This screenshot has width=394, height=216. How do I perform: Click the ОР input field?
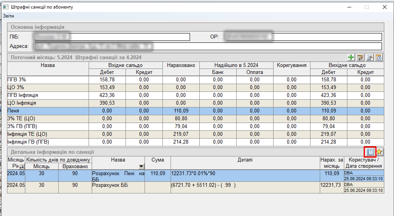coord(303,37)
